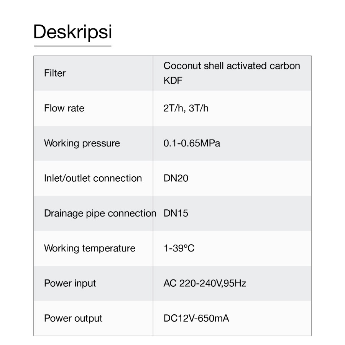The height and width of the screenshot is (345, 345).
Task: Click the underline beneath Deskripsi heading
Action: point(72,46)
